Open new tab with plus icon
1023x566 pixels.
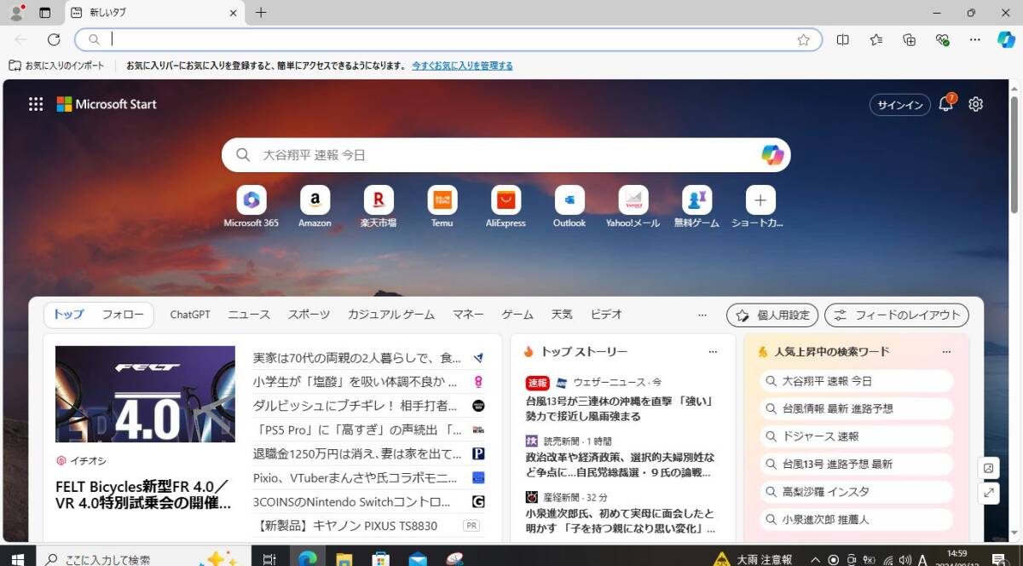(x=261, y=13)
